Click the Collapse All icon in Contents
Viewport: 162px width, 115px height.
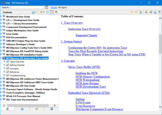coord(48,12)
